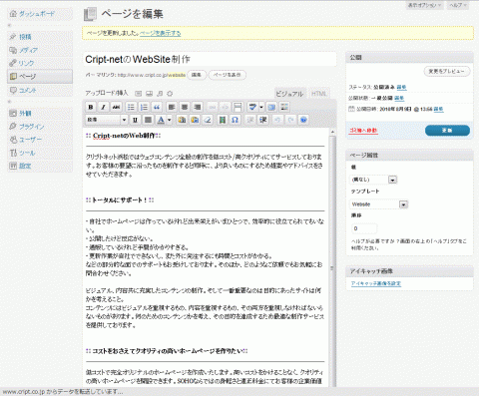Click the blue Update button

tap(447, 131)
